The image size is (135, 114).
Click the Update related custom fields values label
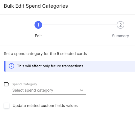point(45,106)
